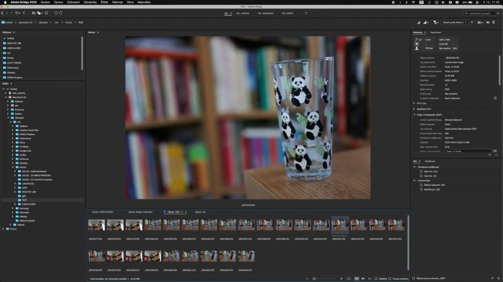This screenshot has width=503, height=282.
Task: Click the ascending sort order arrow
Action: pos(472,22)
